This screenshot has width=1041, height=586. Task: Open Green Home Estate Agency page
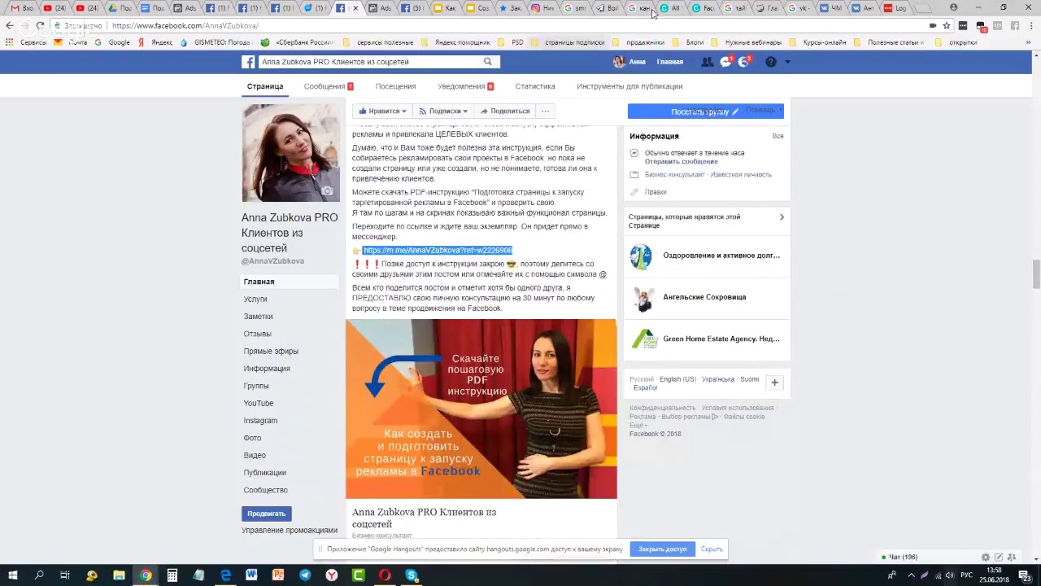click(x=721, y=339)
